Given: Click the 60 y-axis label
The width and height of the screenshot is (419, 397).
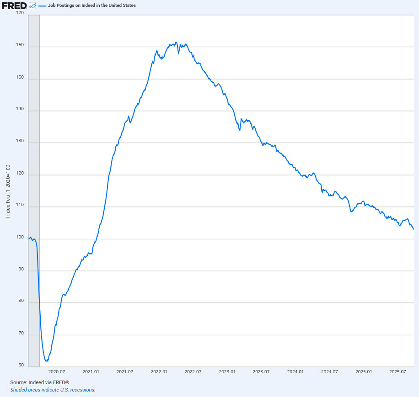Looking at the screenshot, I should pyautogui.click(x=21, y=365).
